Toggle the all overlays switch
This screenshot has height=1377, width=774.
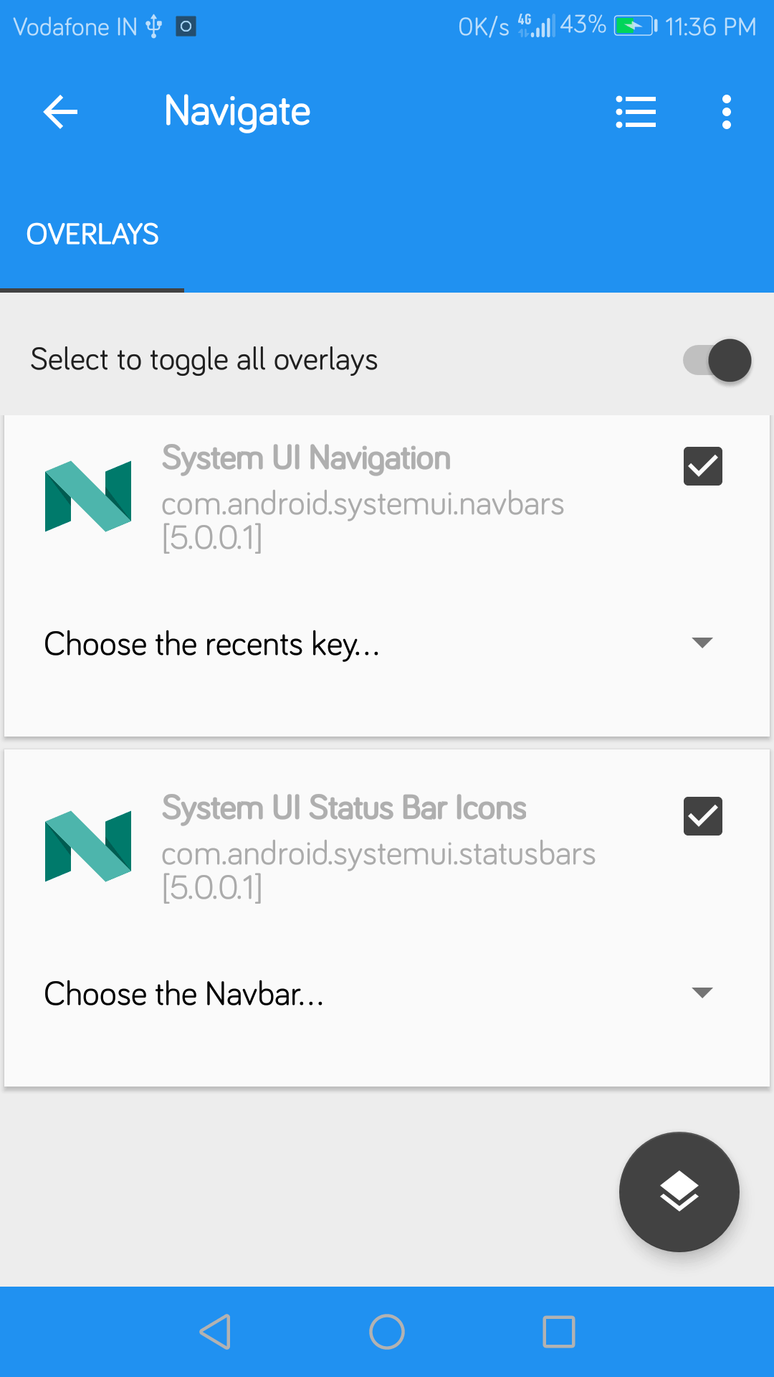pyautogui.click(x=717, y=360)
